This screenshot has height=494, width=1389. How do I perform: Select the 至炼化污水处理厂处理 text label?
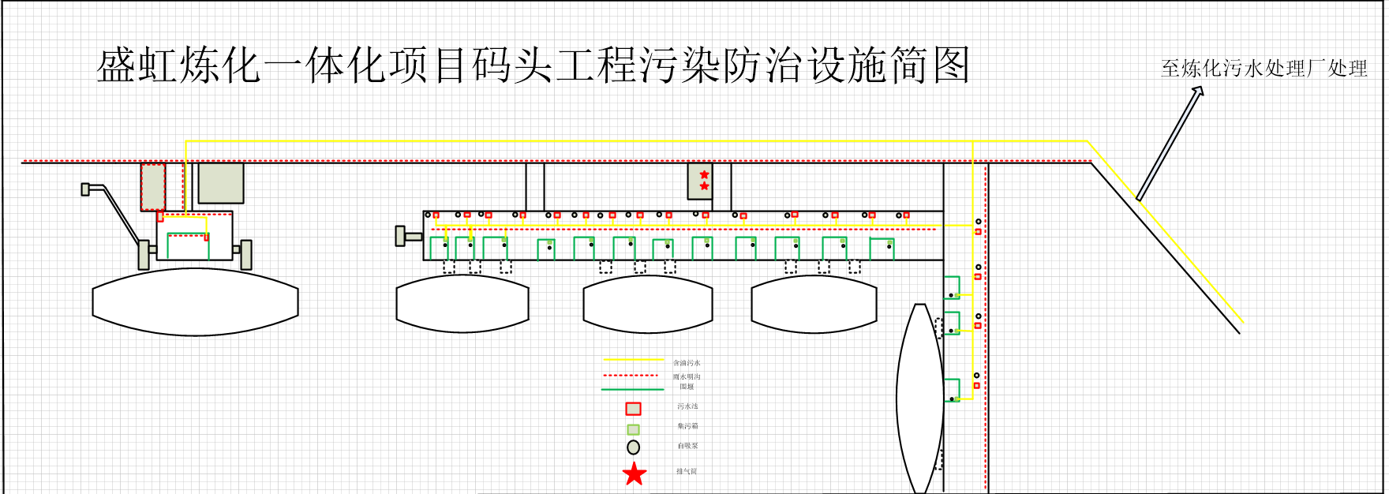click(1264, 69)
